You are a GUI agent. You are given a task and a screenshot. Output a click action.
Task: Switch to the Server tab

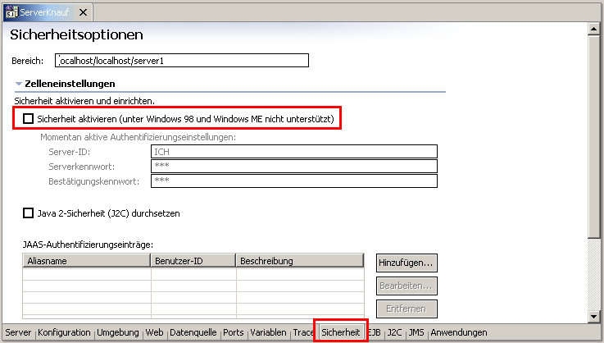pos(18,332)
